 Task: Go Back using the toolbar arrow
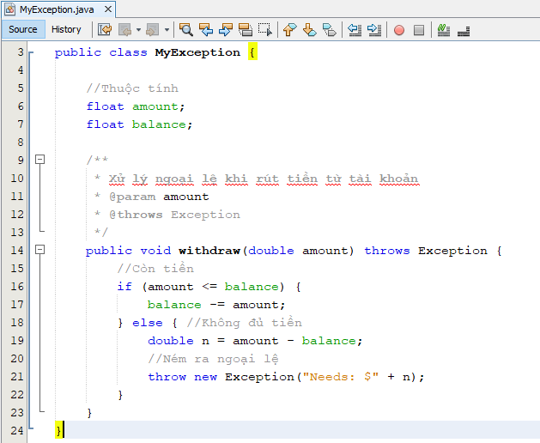124,30
